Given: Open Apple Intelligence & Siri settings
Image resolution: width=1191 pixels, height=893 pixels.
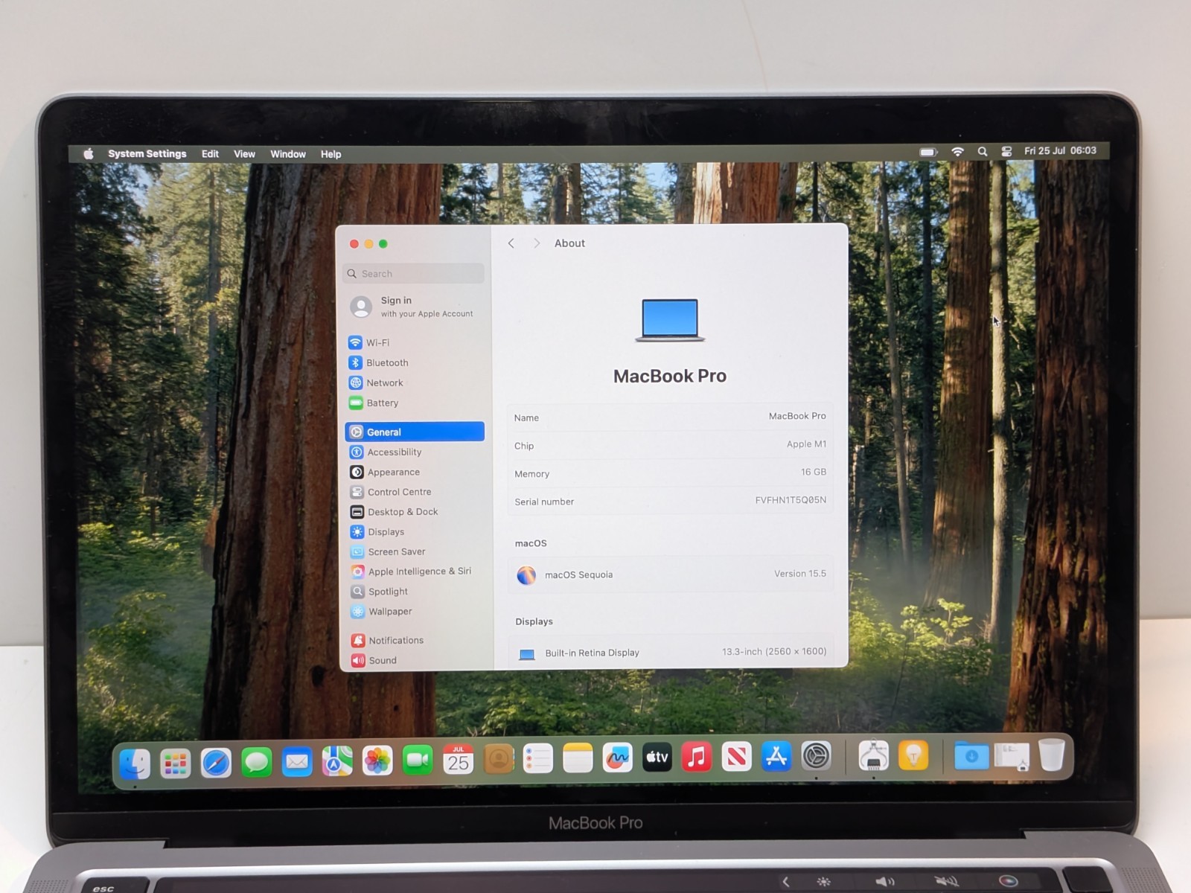Looking at the screenshot, I should pyautogui.click(x=415, y=572).
